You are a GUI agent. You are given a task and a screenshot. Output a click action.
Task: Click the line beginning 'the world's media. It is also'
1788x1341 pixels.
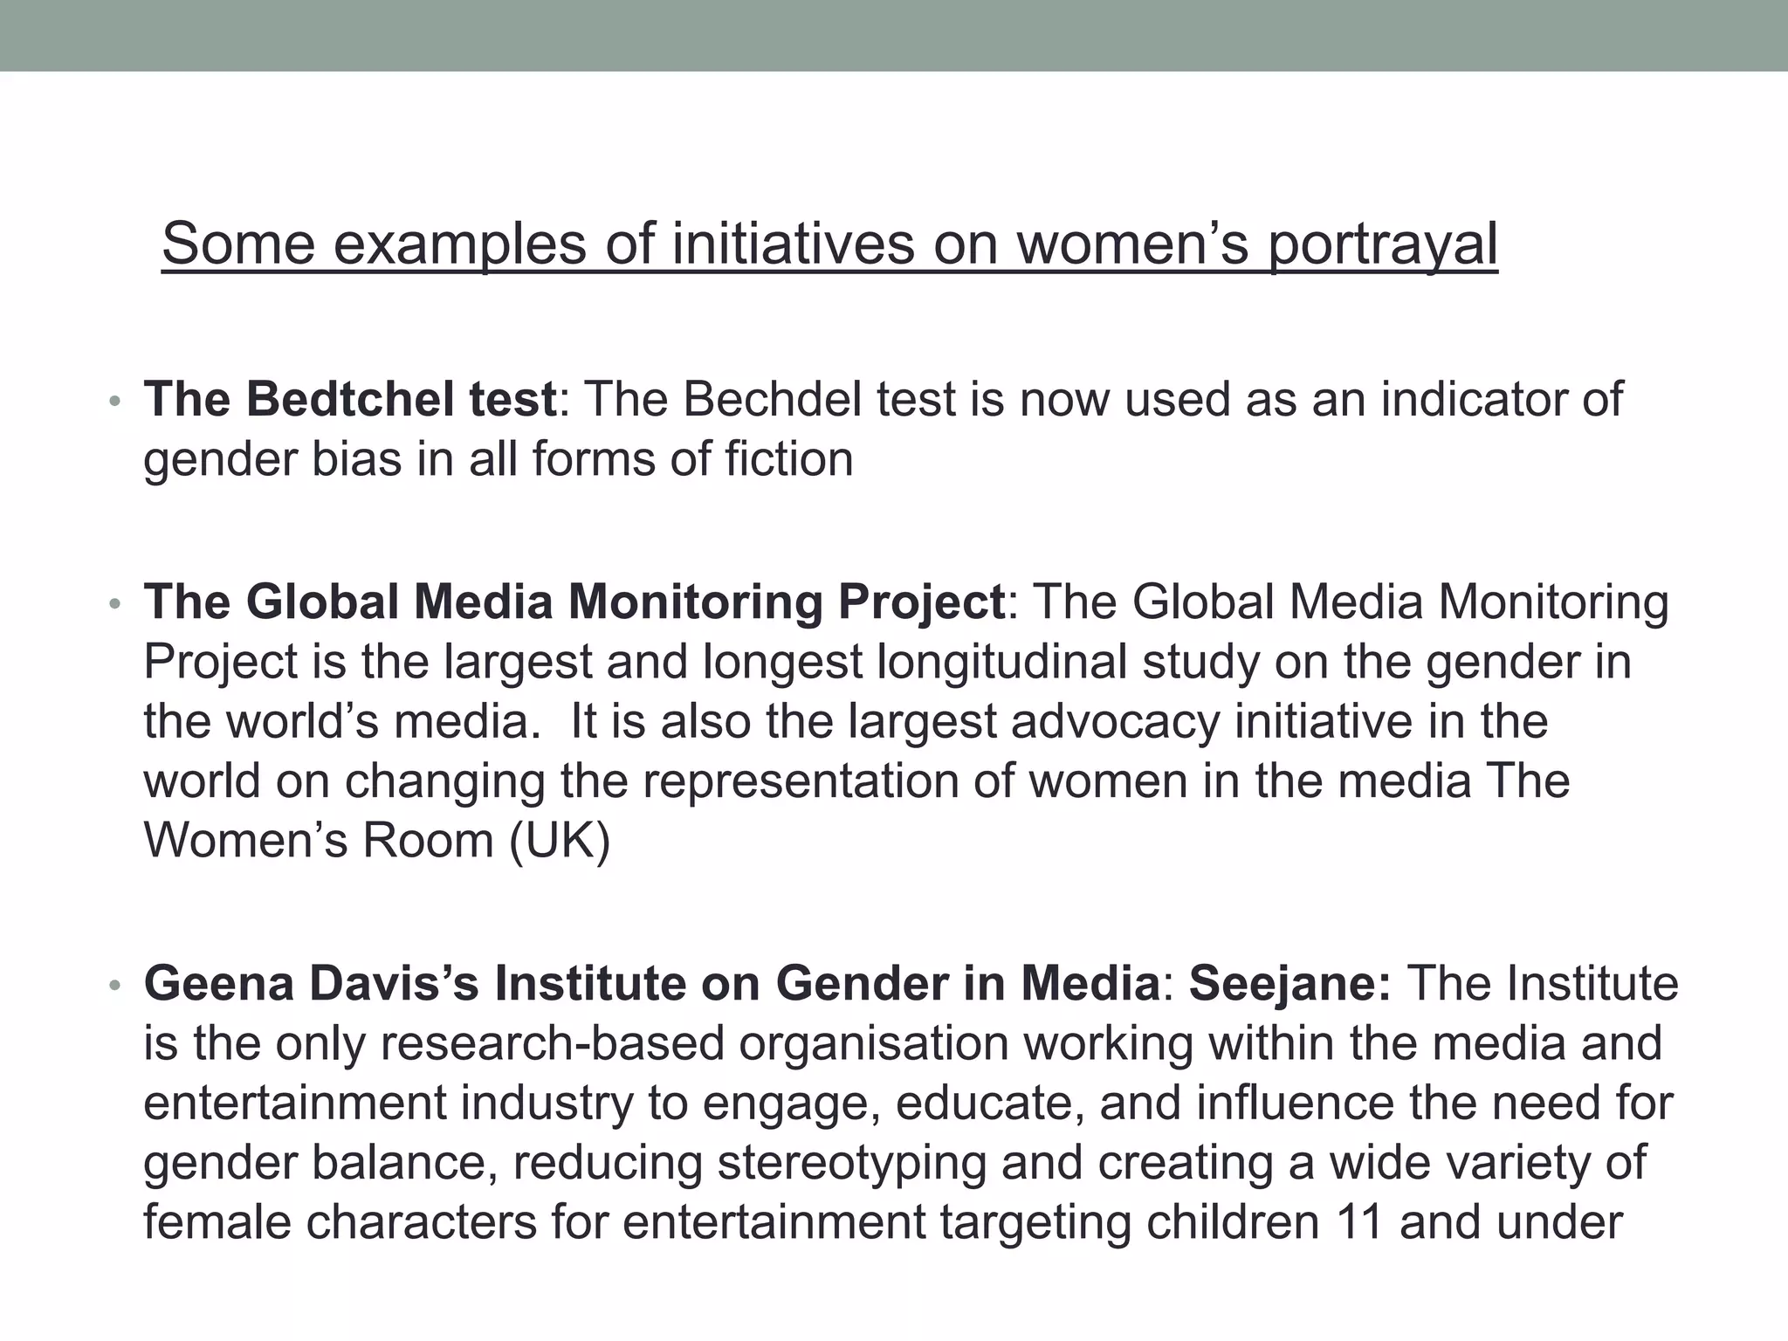[x=846, y=721]
